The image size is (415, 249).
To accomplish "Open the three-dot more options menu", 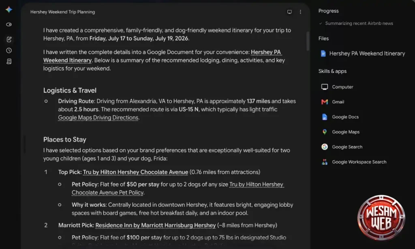I will click(x=300, y=12).
